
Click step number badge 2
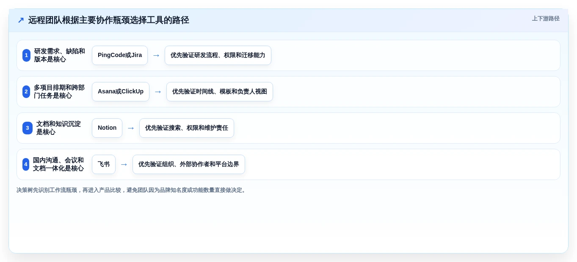tap(26, 92)
